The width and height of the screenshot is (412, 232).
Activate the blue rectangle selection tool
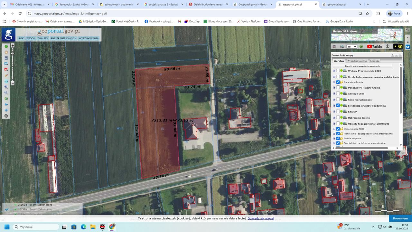pyautogui.click(x=6, y=64)
